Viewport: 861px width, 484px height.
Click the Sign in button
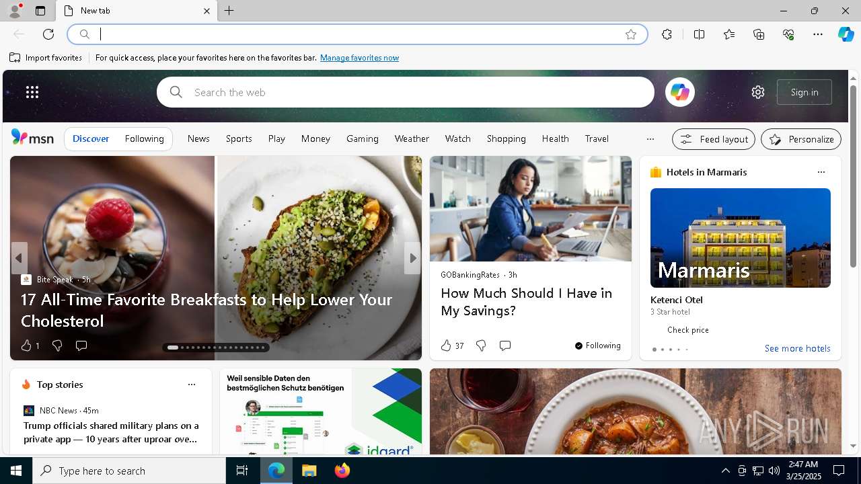point(804,92)
